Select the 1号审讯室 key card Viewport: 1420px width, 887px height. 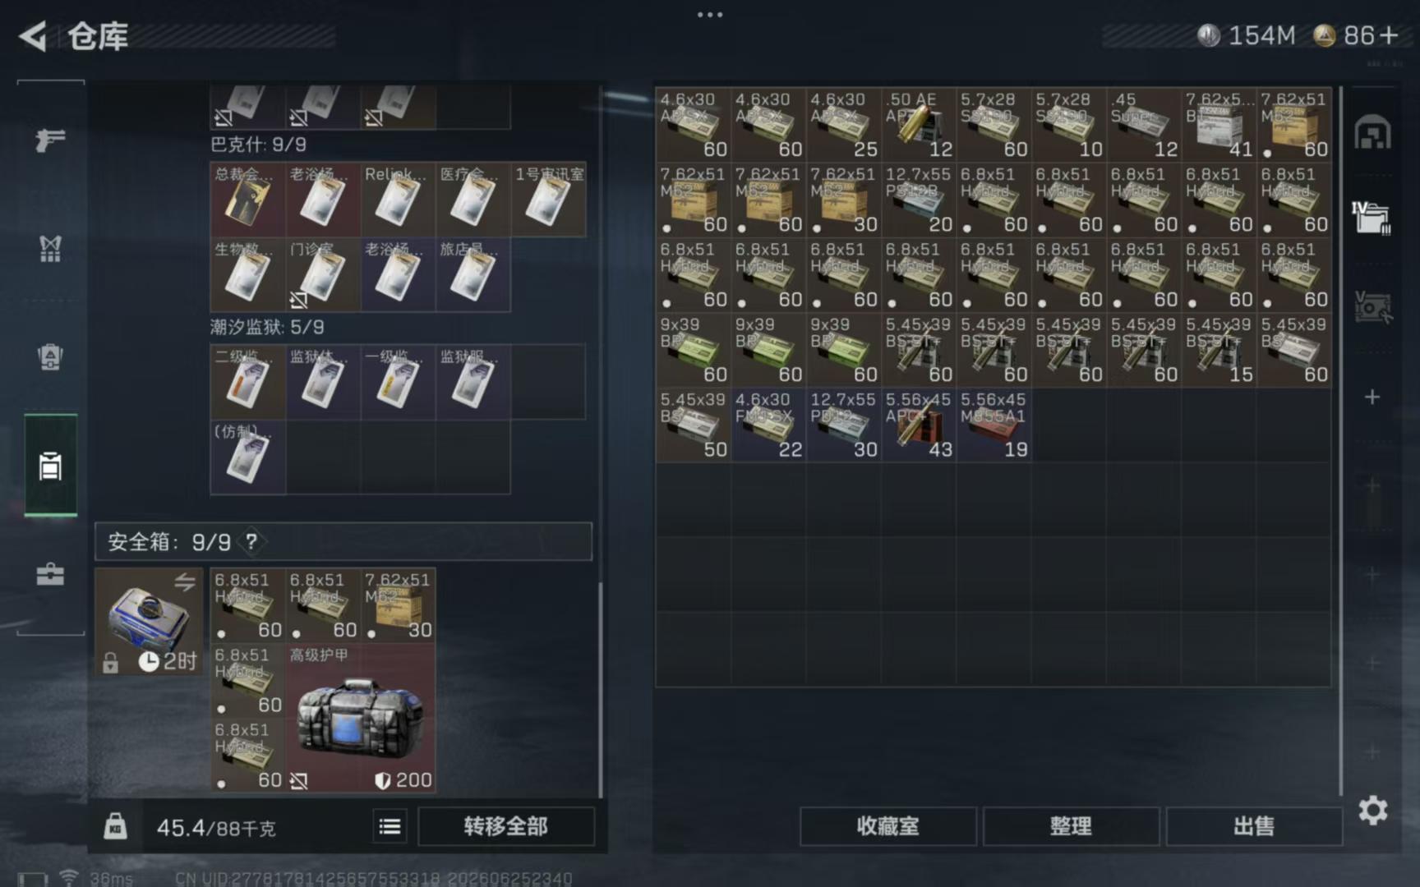click(x=549, y=200)
